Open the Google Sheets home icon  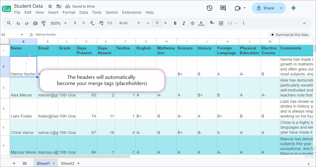[7, 9]
